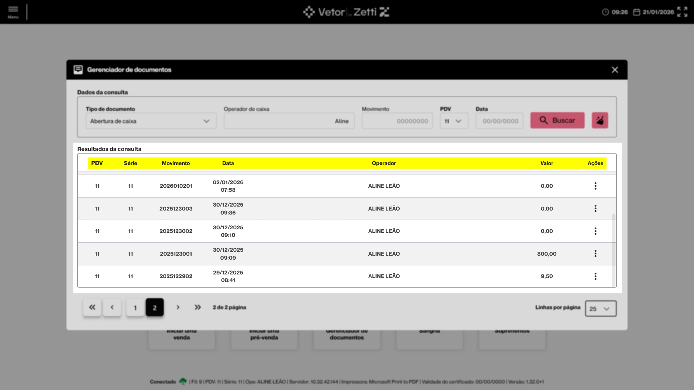Select page 2 in pagination
The height and width of the screenshot is (390, 694).
coord(155,308)
